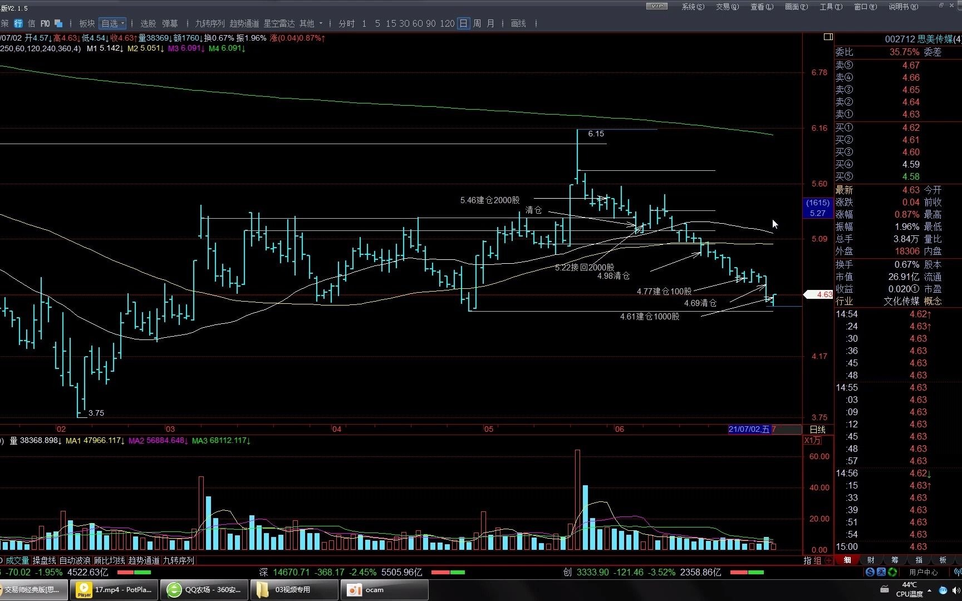Select 顾比均线 indicator tab
962x601 pixels.
click(x=109, y=560)
